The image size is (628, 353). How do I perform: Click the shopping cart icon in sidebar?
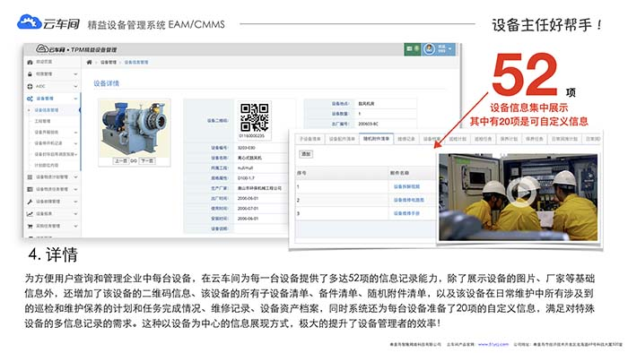click(x=30, y=227)
